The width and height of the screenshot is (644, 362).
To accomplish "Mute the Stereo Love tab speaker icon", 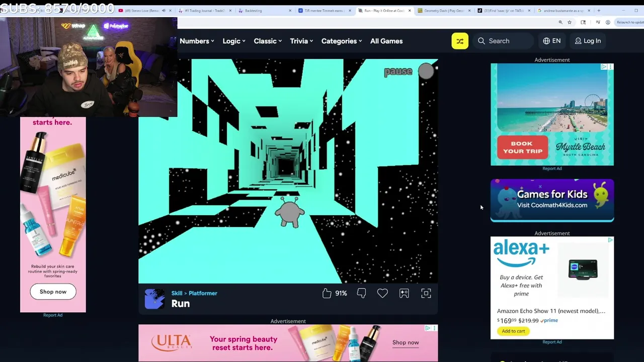I will [x=164, y=11].
